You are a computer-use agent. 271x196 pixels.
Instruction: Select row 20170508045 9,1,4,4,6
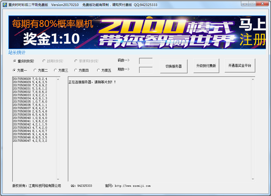click(x=30, y=134)
